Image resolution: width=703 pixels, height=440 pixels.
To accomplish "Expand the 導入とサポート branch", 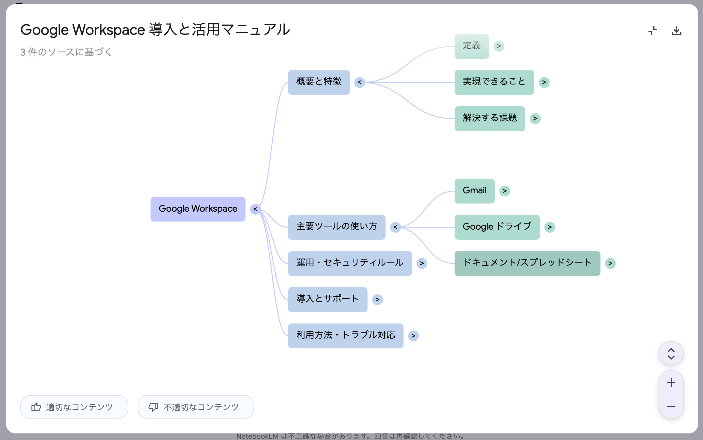I will 378,300.
